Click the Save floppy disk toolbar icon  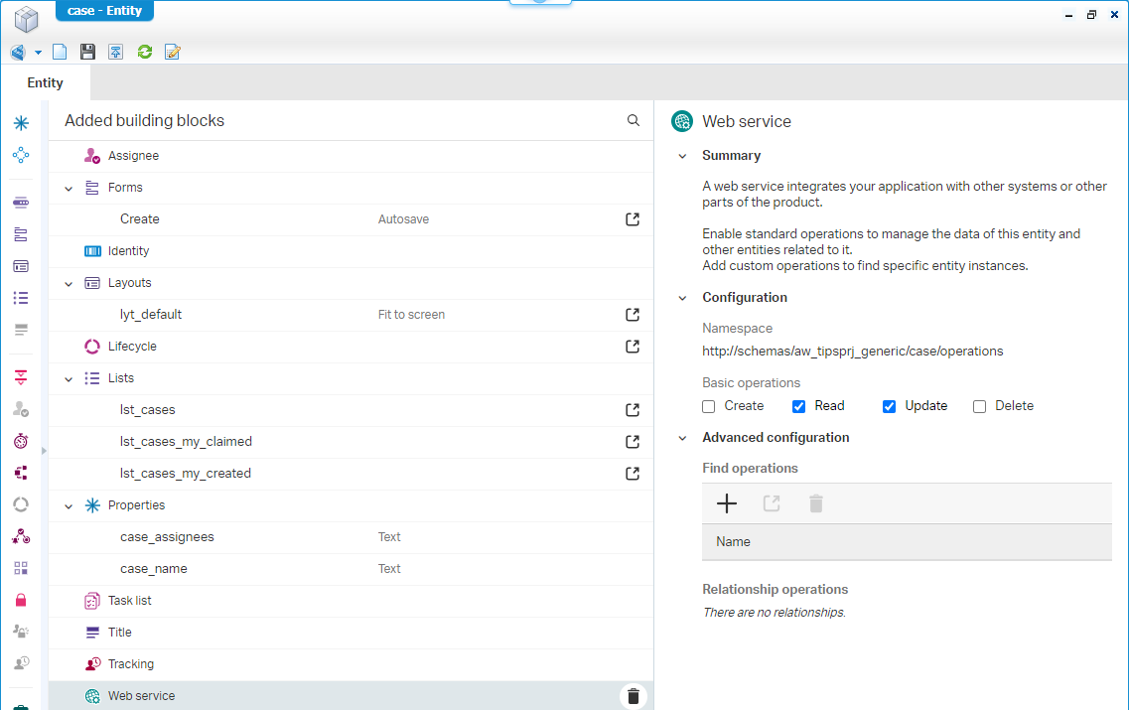tap(87, 52)
